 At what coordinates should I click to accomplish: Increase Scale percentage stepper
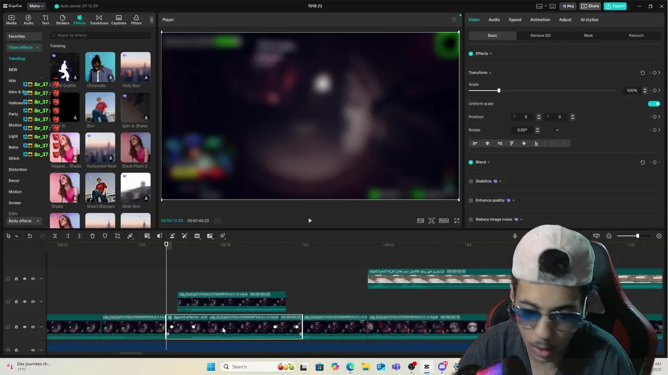tap(645, 89)
